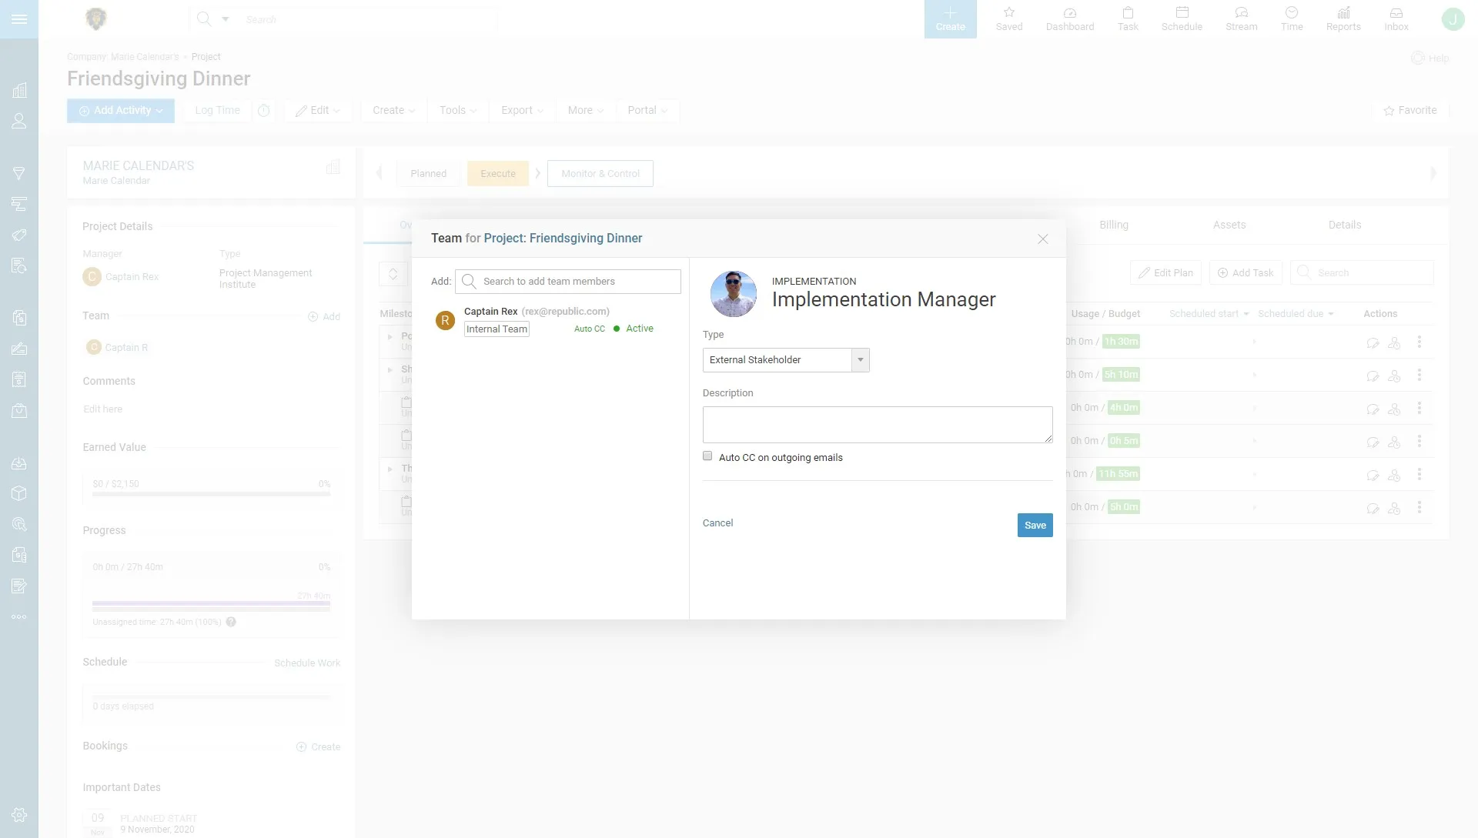Click the Save button in dialog
The width and height of the screenshot is (1478, 838).
click(x=1035, y=526)
